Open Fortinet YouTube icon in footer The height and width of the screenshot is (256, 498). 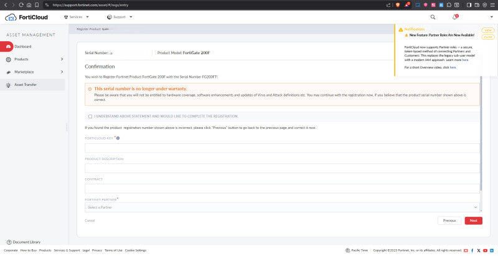tap(486, 250)
